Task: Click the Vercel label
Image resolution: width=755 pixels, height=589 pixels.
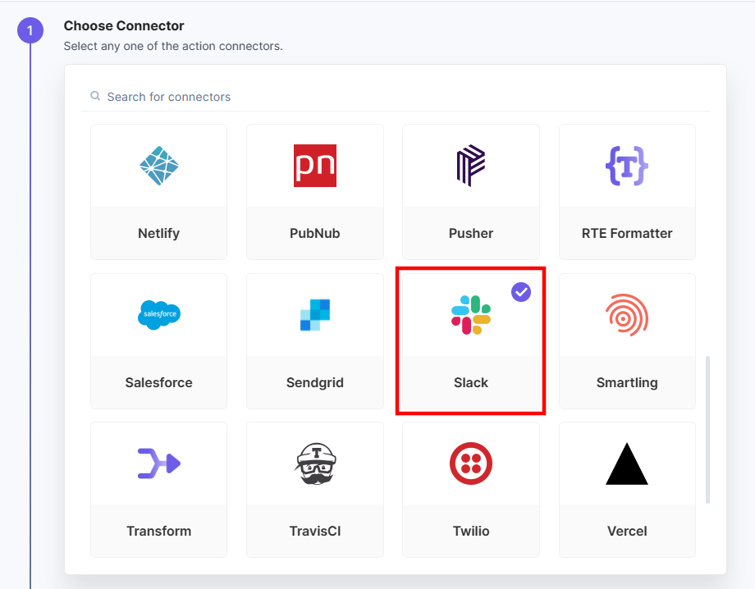Action: click(x=627, y=532)
